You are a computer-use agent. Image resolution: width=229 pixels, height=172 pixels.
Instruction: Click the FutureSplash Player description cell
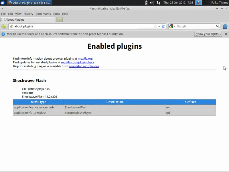coord(115,113)
